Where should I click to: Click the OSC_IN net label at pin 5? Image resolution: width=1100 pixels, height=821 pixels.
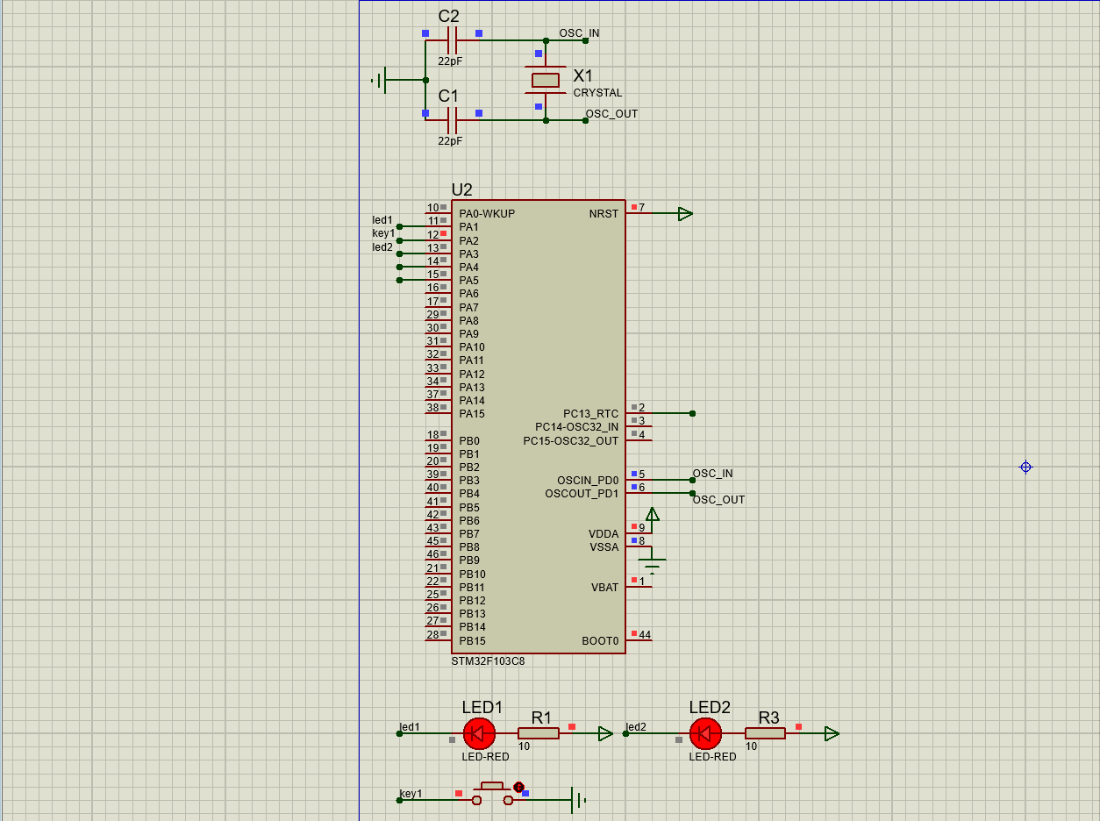[x=712, y=474]
